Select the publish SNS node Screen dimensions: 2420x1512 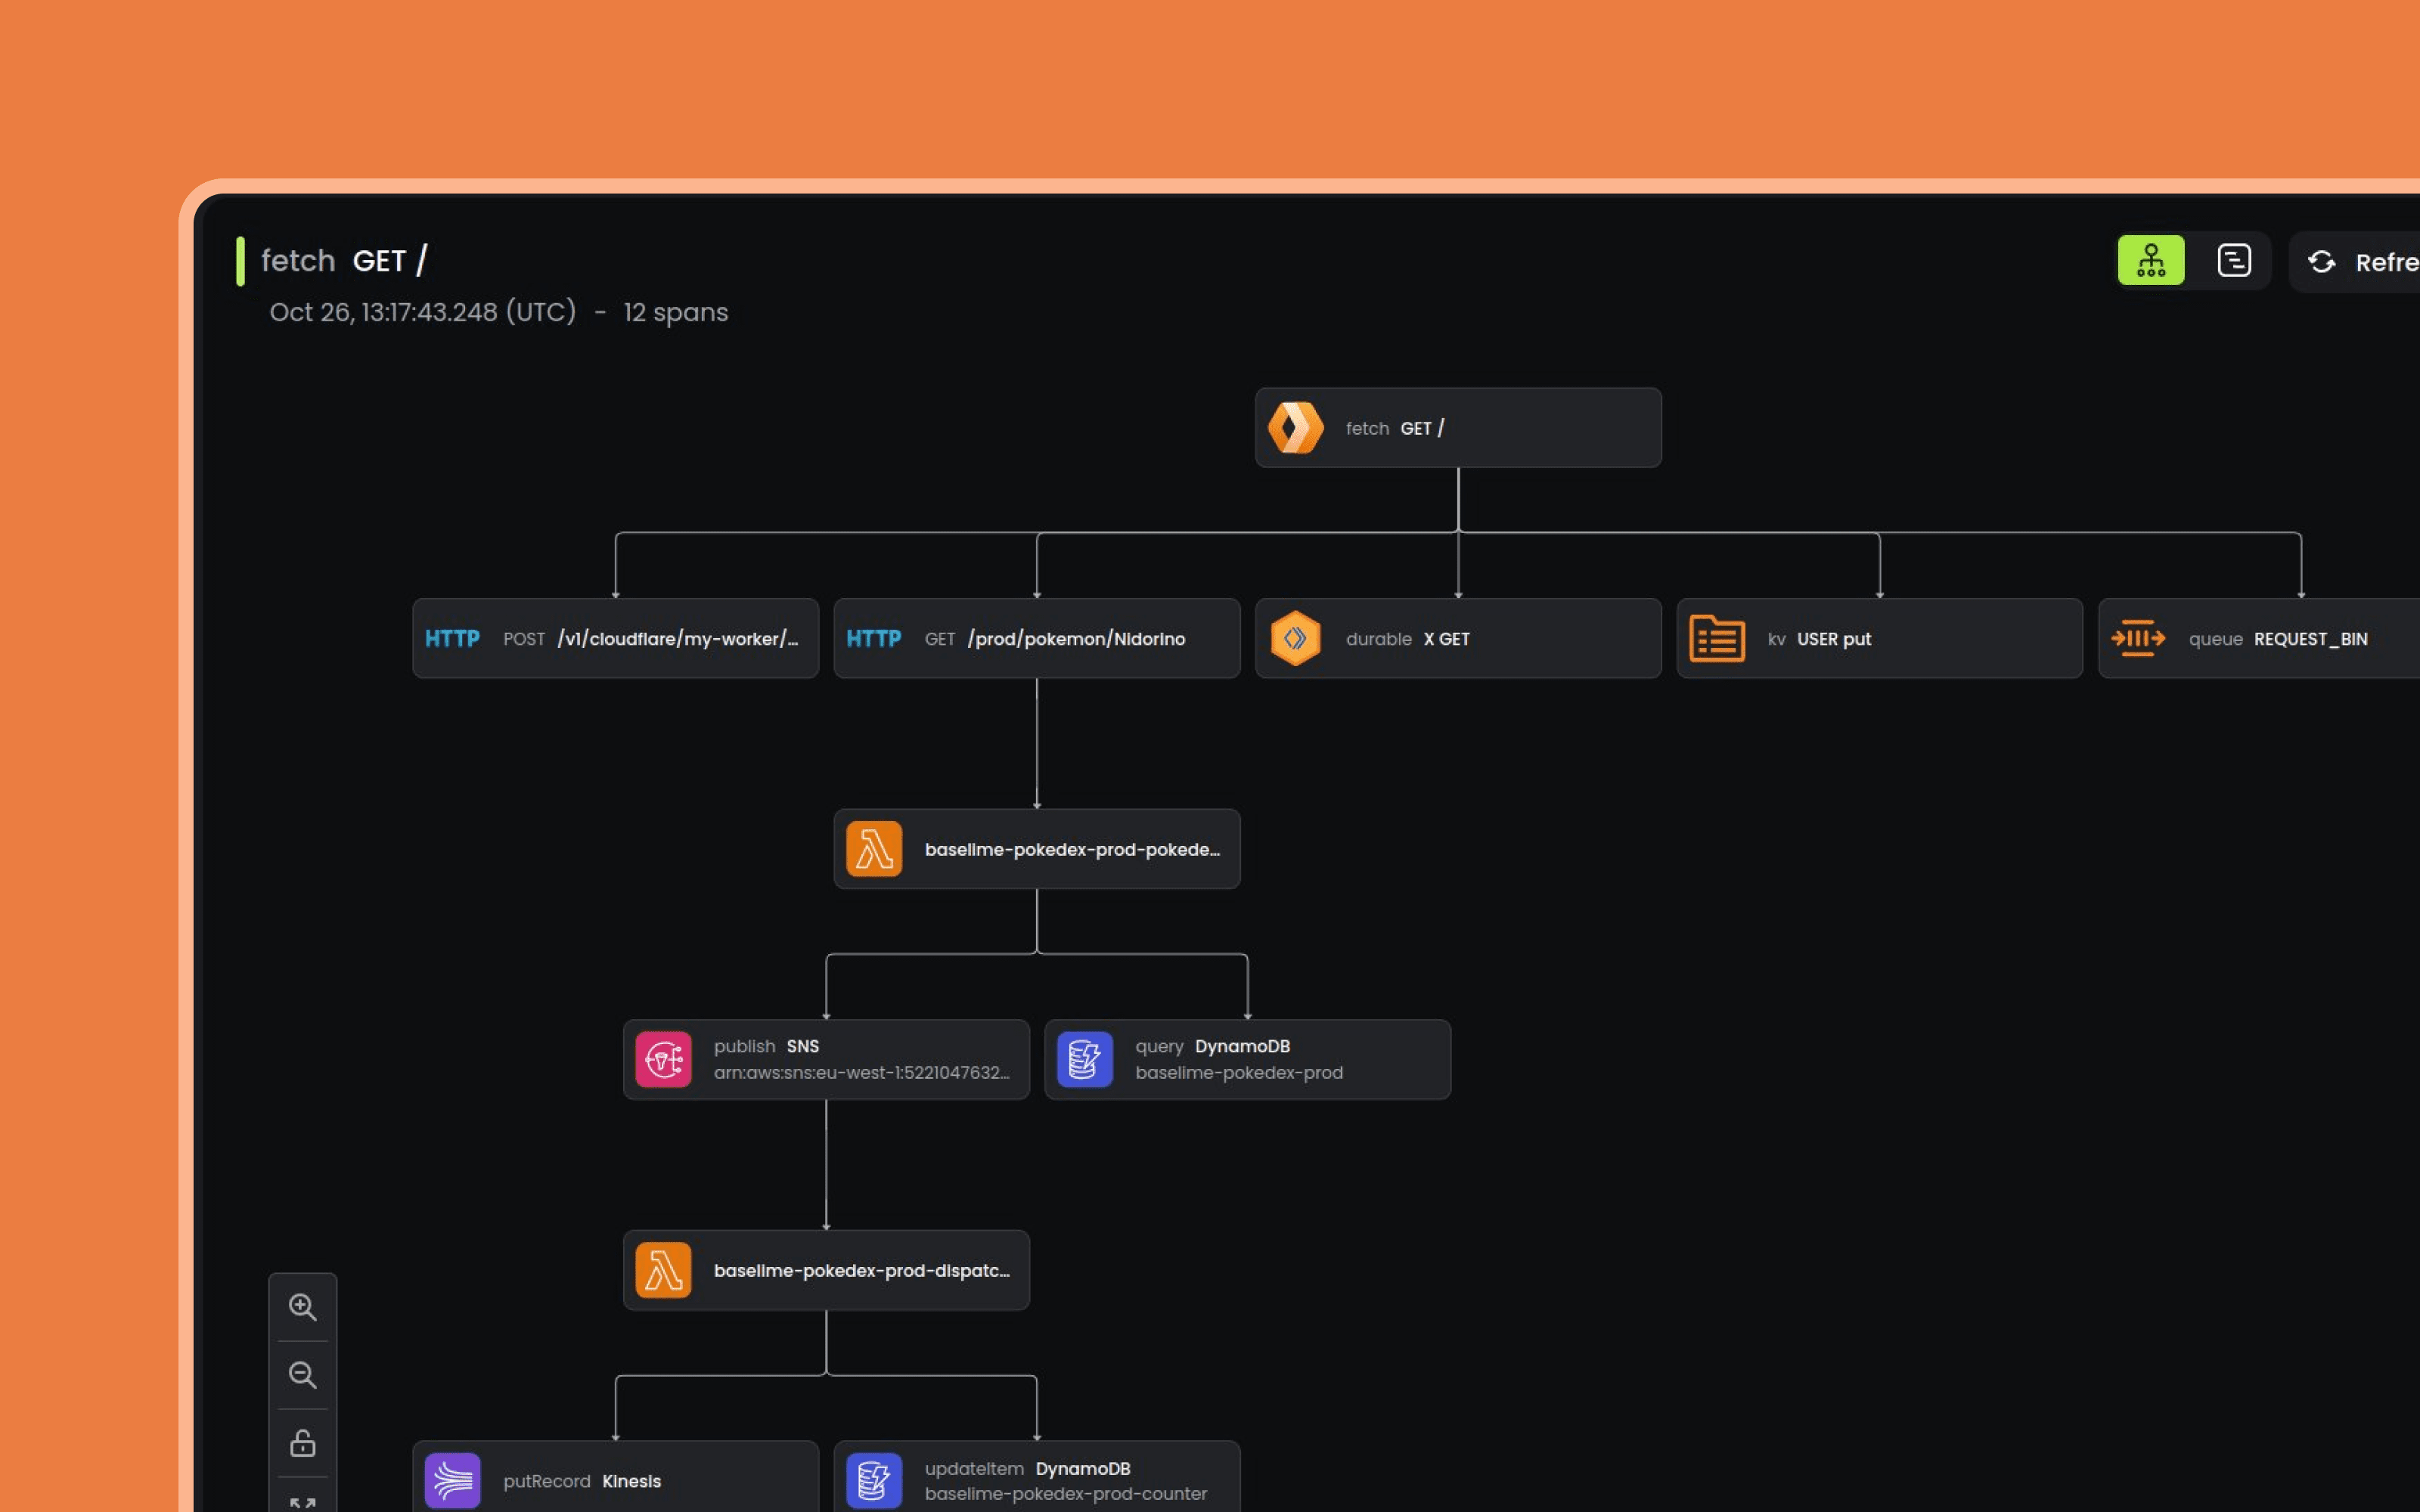coord(826,1060)
